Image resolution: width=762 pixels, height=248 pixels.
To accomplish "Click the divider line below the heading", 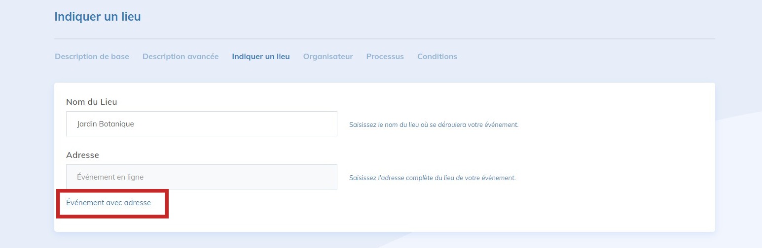I will coord(385,38).
